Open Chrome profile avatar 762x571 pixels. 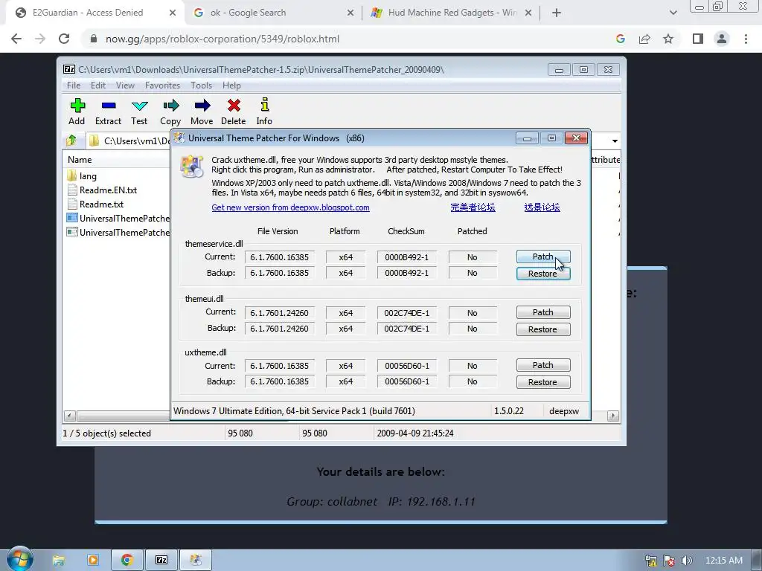tap(722, 39)
